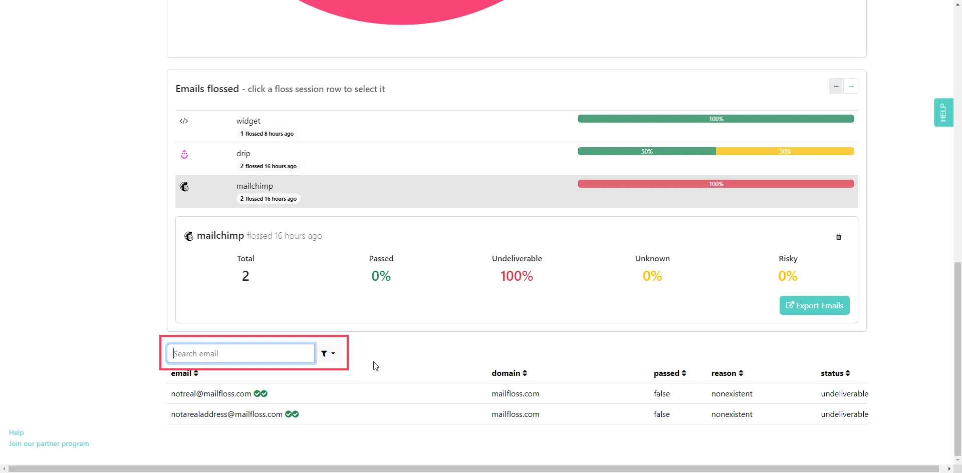The image size is (962, 473).
Task: Delete the mailchimp floss session with trash icon
Action: click(839, 237)
